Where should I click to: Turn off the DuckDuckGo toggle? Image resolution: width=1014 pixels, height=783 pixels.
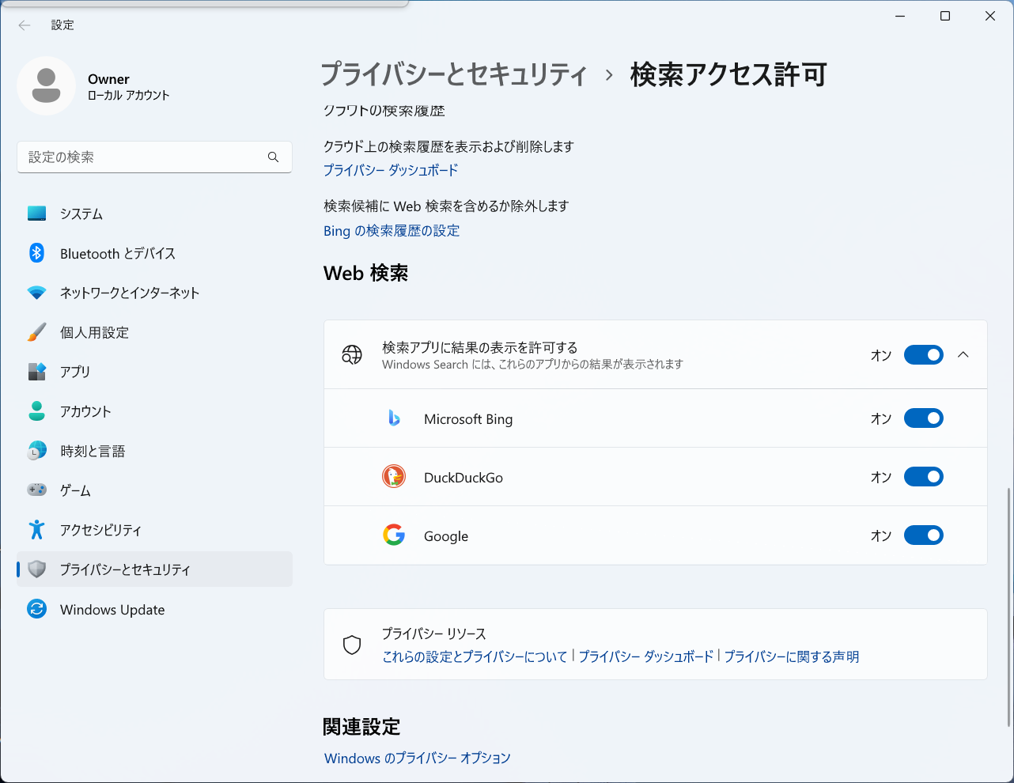pyautogui.click(x=923, y=477)
